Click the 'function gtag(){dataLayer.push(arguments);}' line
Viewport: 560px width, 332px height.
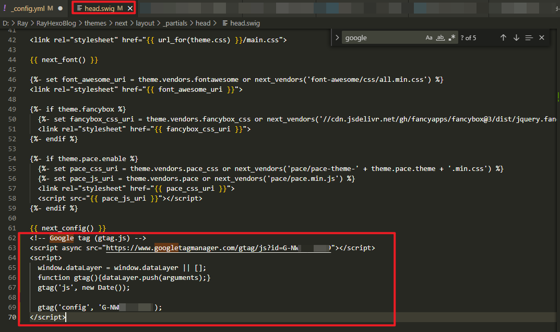point(124,277)
